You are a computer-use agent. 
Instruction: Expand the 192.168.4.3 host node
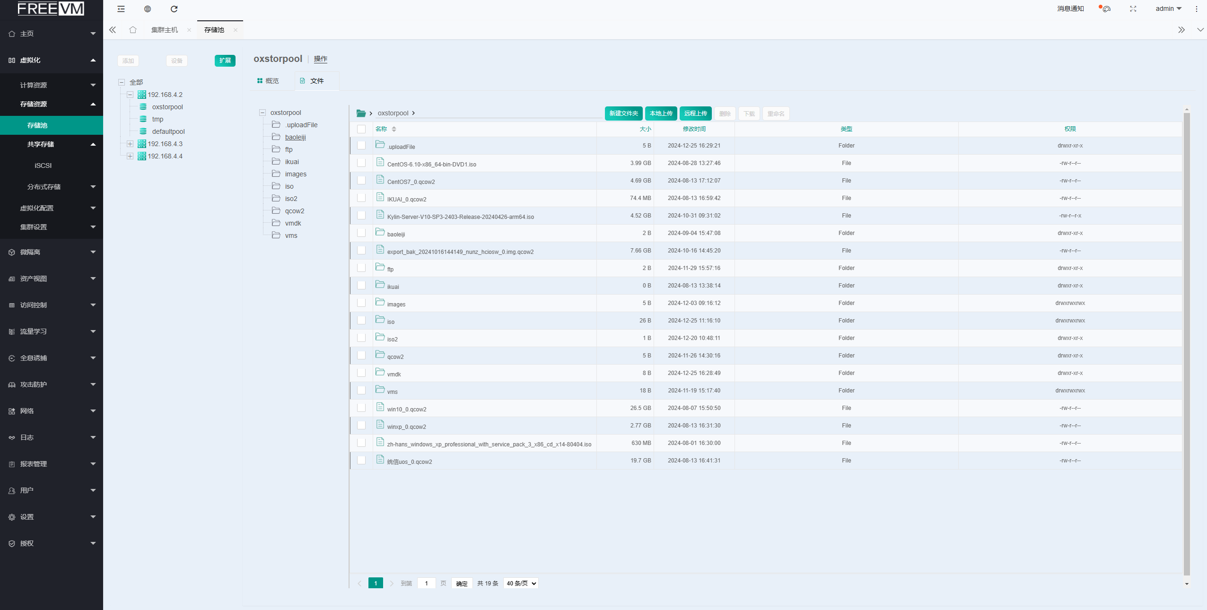click(x=130, y=144)
